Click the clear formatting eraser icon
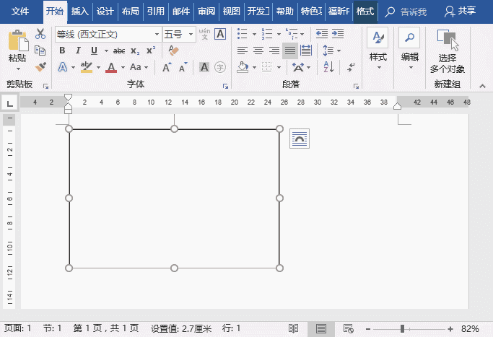Screen dimensions: 493x337 click(173, 51)
